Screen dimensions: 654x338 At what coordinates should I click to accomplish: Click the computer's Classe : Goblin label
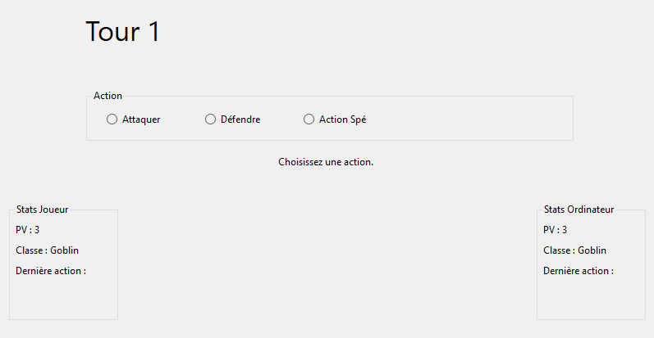coord(574,250)
